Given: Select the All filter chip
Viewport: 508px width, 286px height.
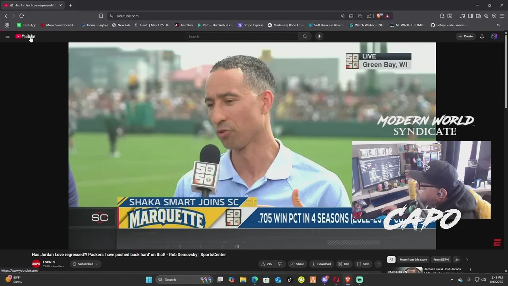Looking at the screenshot, I should tap(391, 259).
